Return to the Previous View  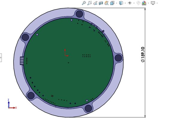pyautogui.click(x=95, y=3)
